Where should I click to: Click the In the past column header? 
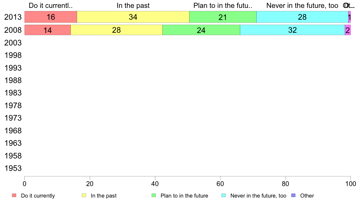(x=133, y=5)
